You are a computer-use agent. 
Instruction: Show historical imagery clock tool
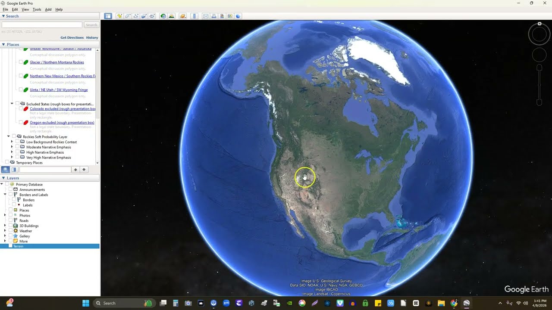(163, 16)
